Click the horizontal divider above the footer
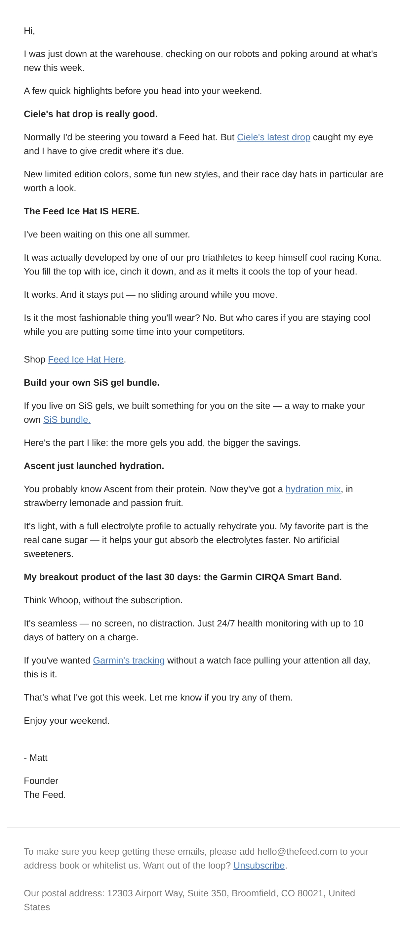 coord(203,828)
